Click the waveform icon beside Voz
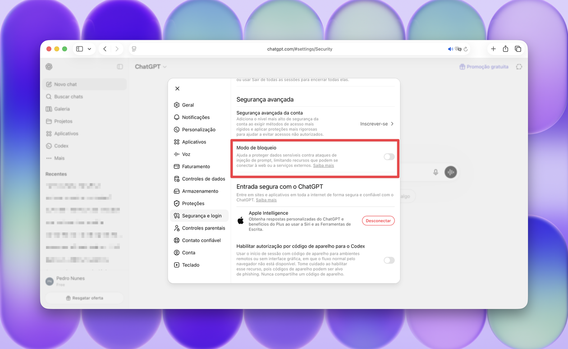Image resolution: width=568 pixels, height=349 pixels. pos(177,154)
